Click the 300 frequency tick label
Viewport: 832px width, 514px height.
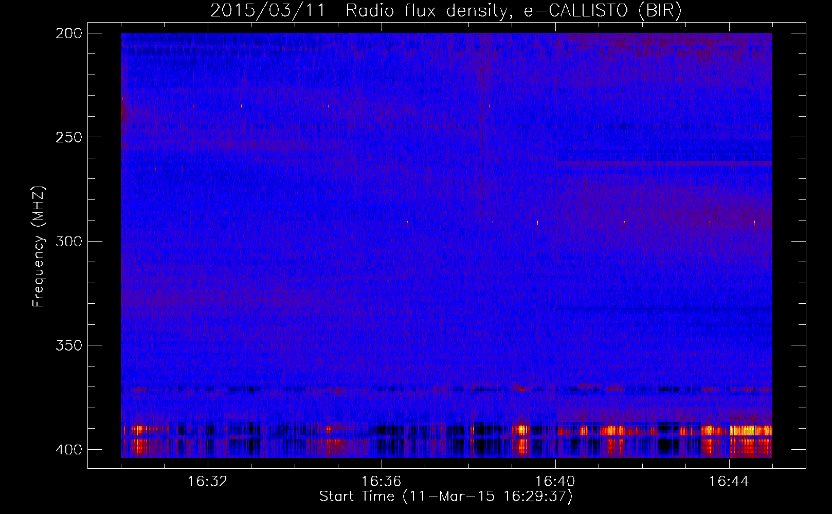pos(69,241)
